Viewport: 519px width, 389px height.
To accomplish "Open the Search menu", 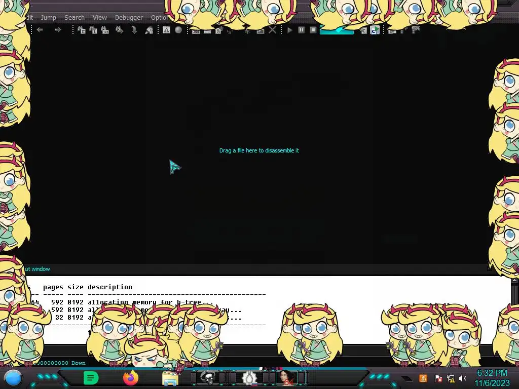I will (x=75, y=18).
